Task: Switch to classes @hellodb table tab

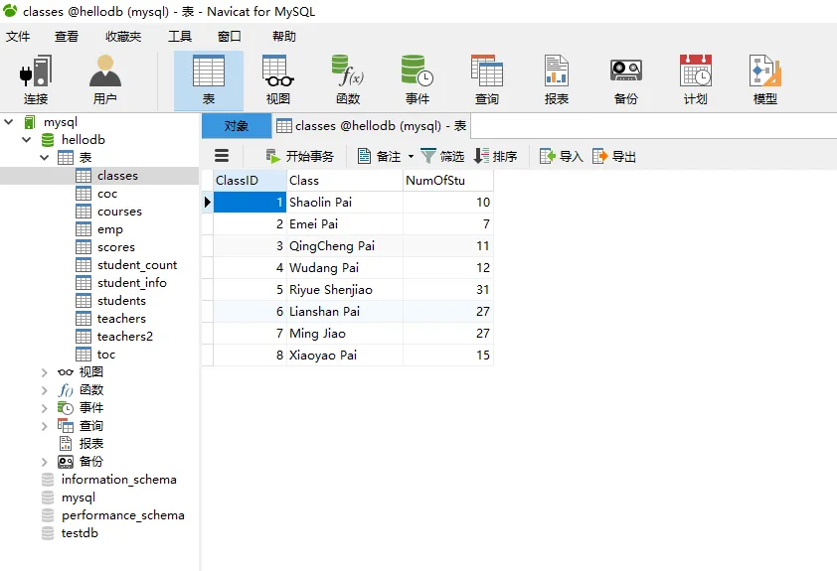Action: click(x=372, y=126)
